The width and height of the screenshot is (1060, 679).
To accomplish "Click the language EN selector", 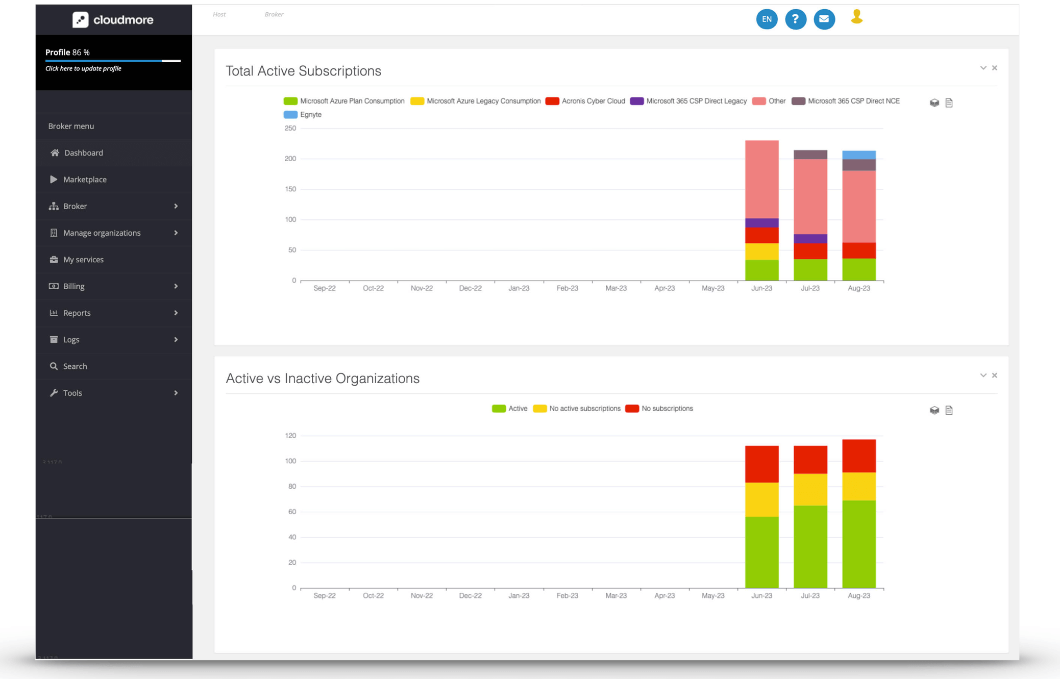I will (x=766, y=18).
